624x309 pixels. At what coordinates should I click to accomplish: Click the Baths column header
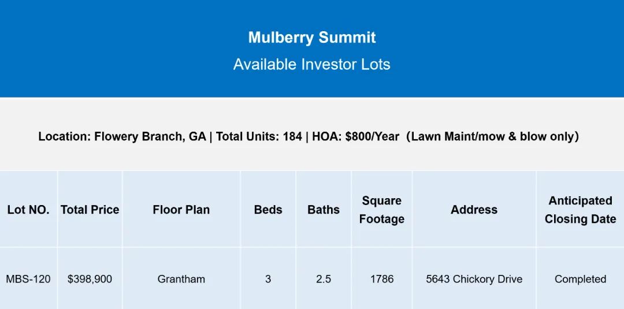coord(324,210)
